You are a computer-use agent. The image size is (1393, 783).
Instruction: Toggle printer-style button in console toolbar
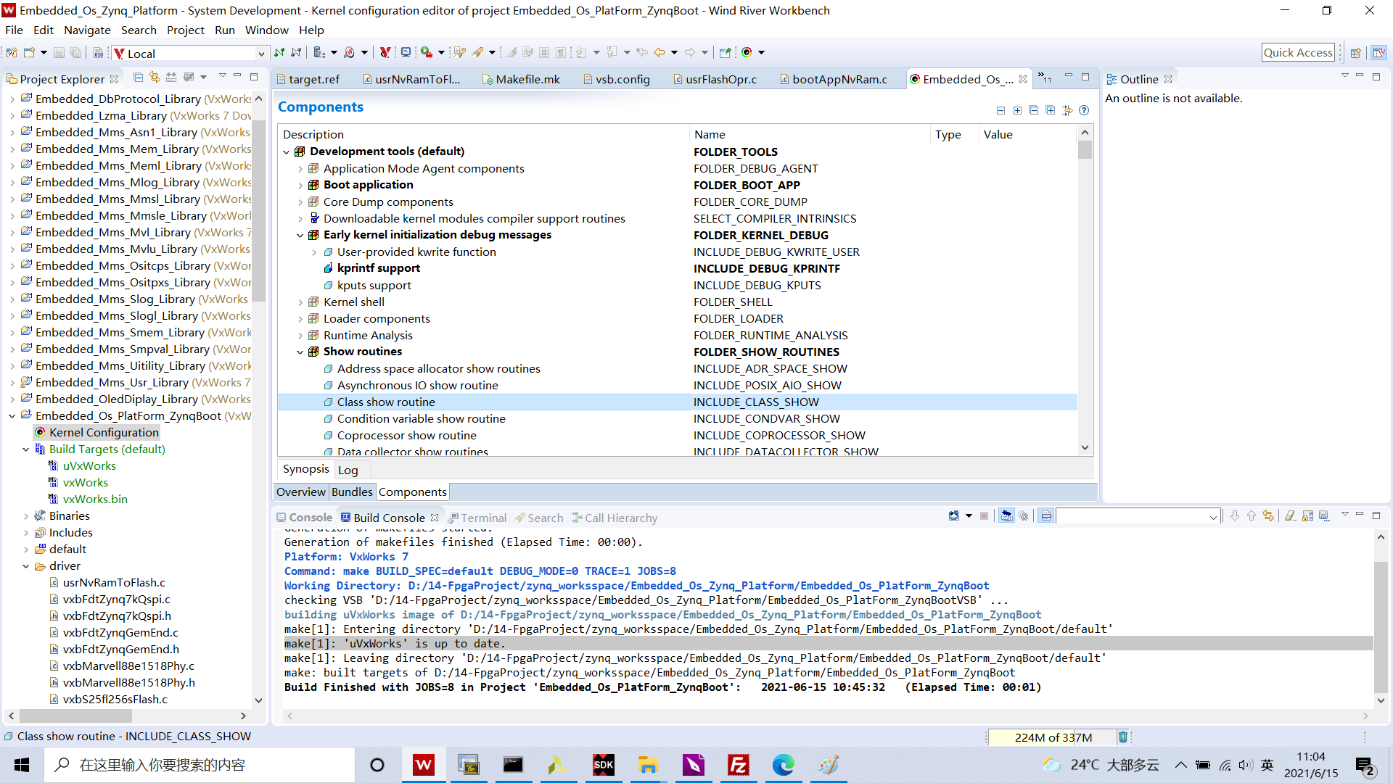[1046, 516]
